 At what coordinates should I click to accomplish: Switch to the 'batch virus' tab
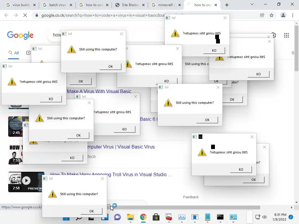[57, 5]
